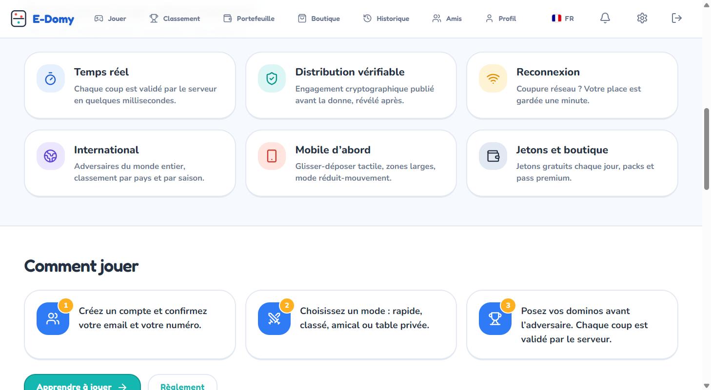Click the vertical page scrollbar thumb
This screenshot has width=711, height=390.
[707, 149]
